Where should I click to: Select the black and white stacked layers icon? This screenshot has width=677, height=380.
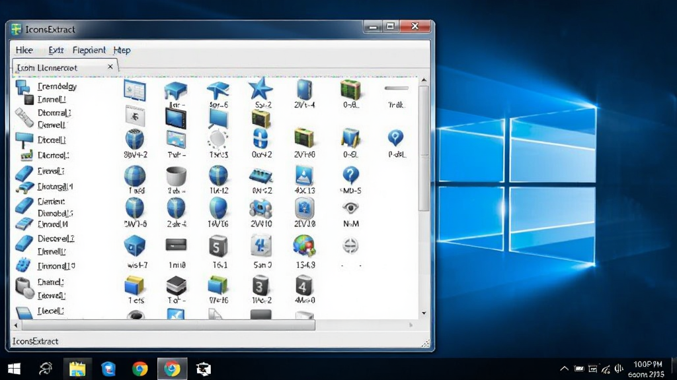(176, 286)
